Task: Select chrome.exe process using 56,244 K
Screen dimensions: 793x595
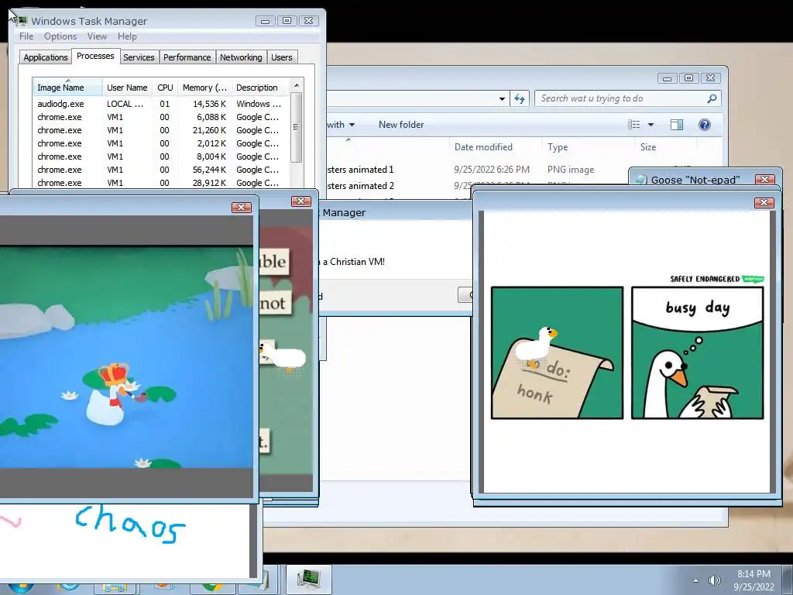Action: pyautogui.click(x=161, y=170)
